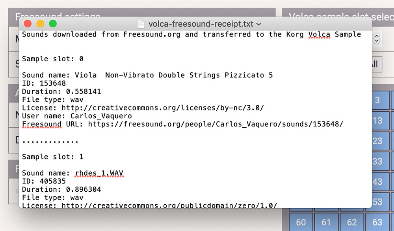Pick sample slot 62
The height and width of the screenshot is (231, 394).
click(352, 222)
